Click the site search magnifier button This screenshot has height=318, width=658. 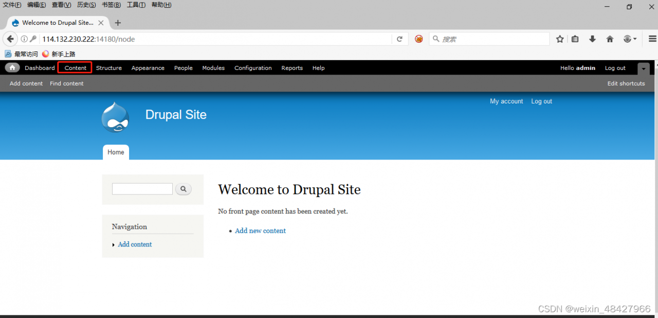point(184,189)
